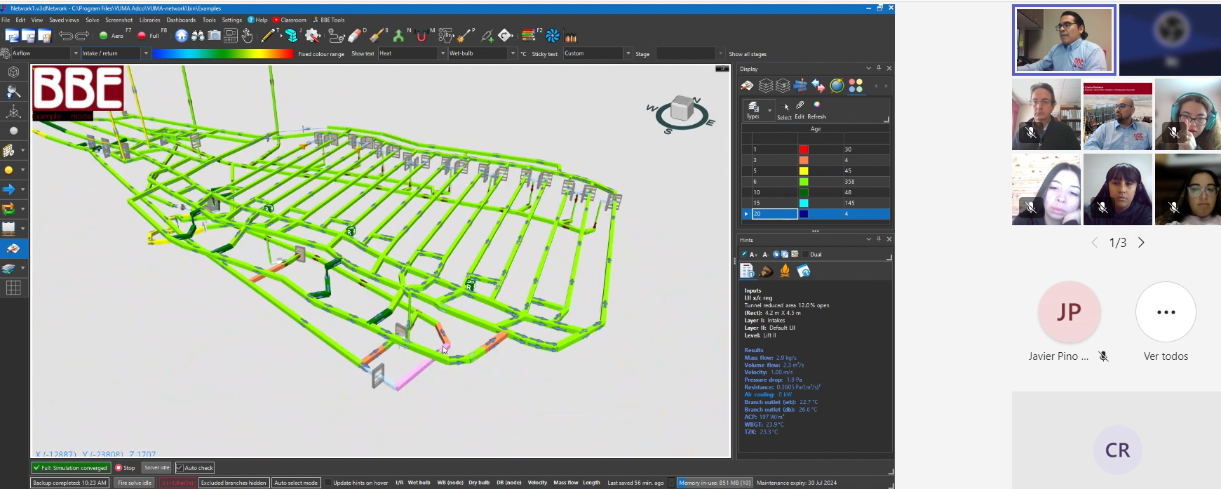Viewport: 1221px width, 489px height.
Task: Open the Custom sticky text dropdown
Action: (x=628, y=53)
